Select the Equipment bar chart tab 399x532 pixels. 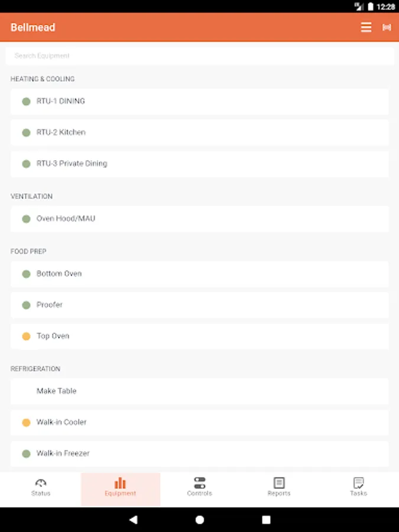tap(121, 487)
